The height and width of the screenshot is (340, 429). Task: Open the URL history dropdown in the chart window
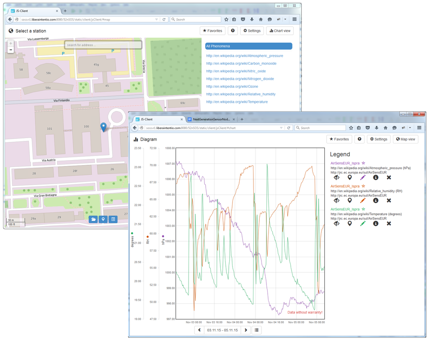281,128
